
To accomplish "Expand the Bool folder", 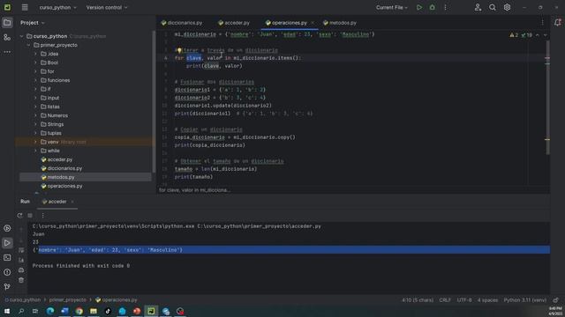I will pyautogui.click(x=35, y=63).
